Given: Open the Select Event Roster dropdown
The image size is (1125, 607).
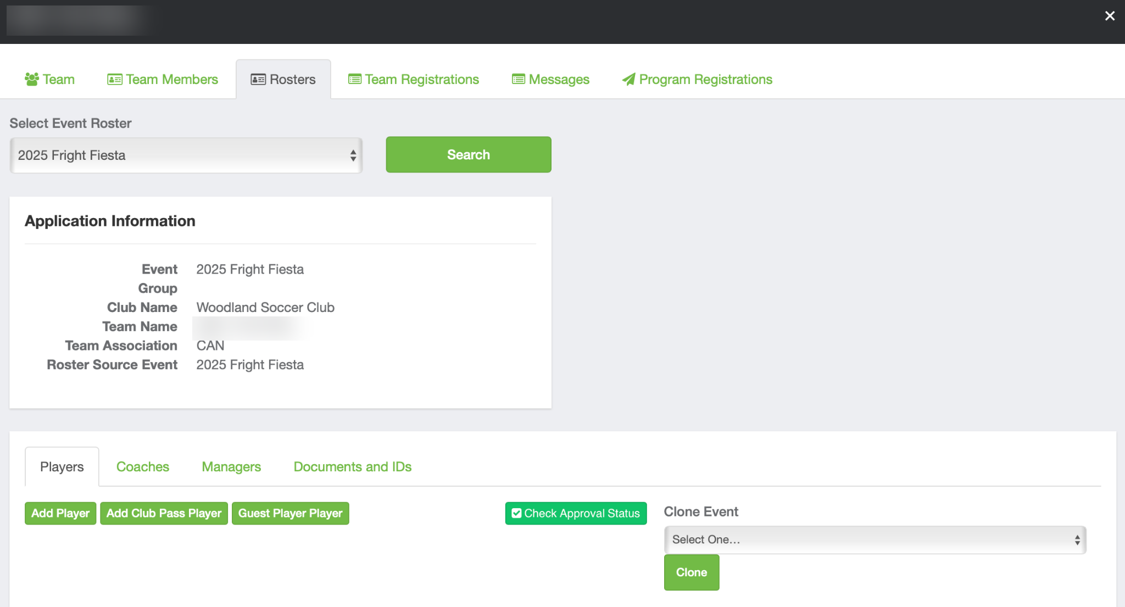Looking at the screenshot, I should click(186, 155).
